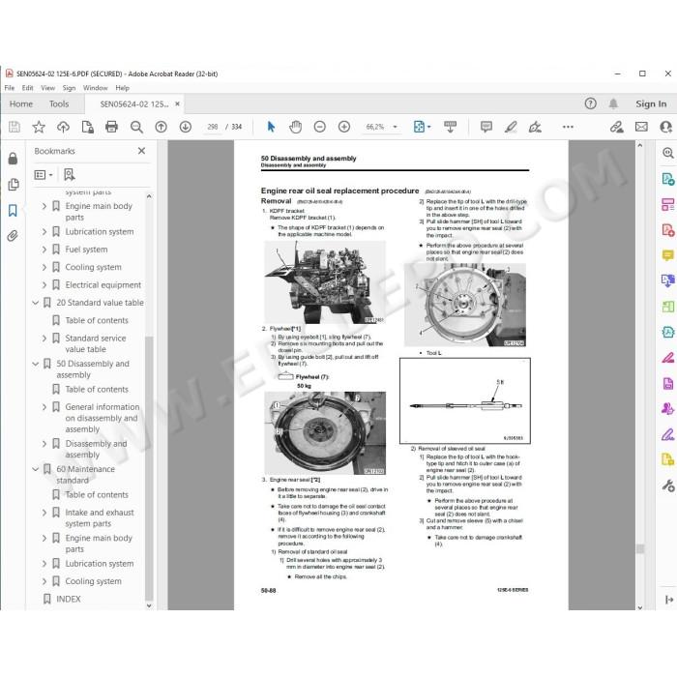The height and width of the screenshot is (677, 677).
Task: Open the zoom percentage dropdown
Action: [395, 127]
